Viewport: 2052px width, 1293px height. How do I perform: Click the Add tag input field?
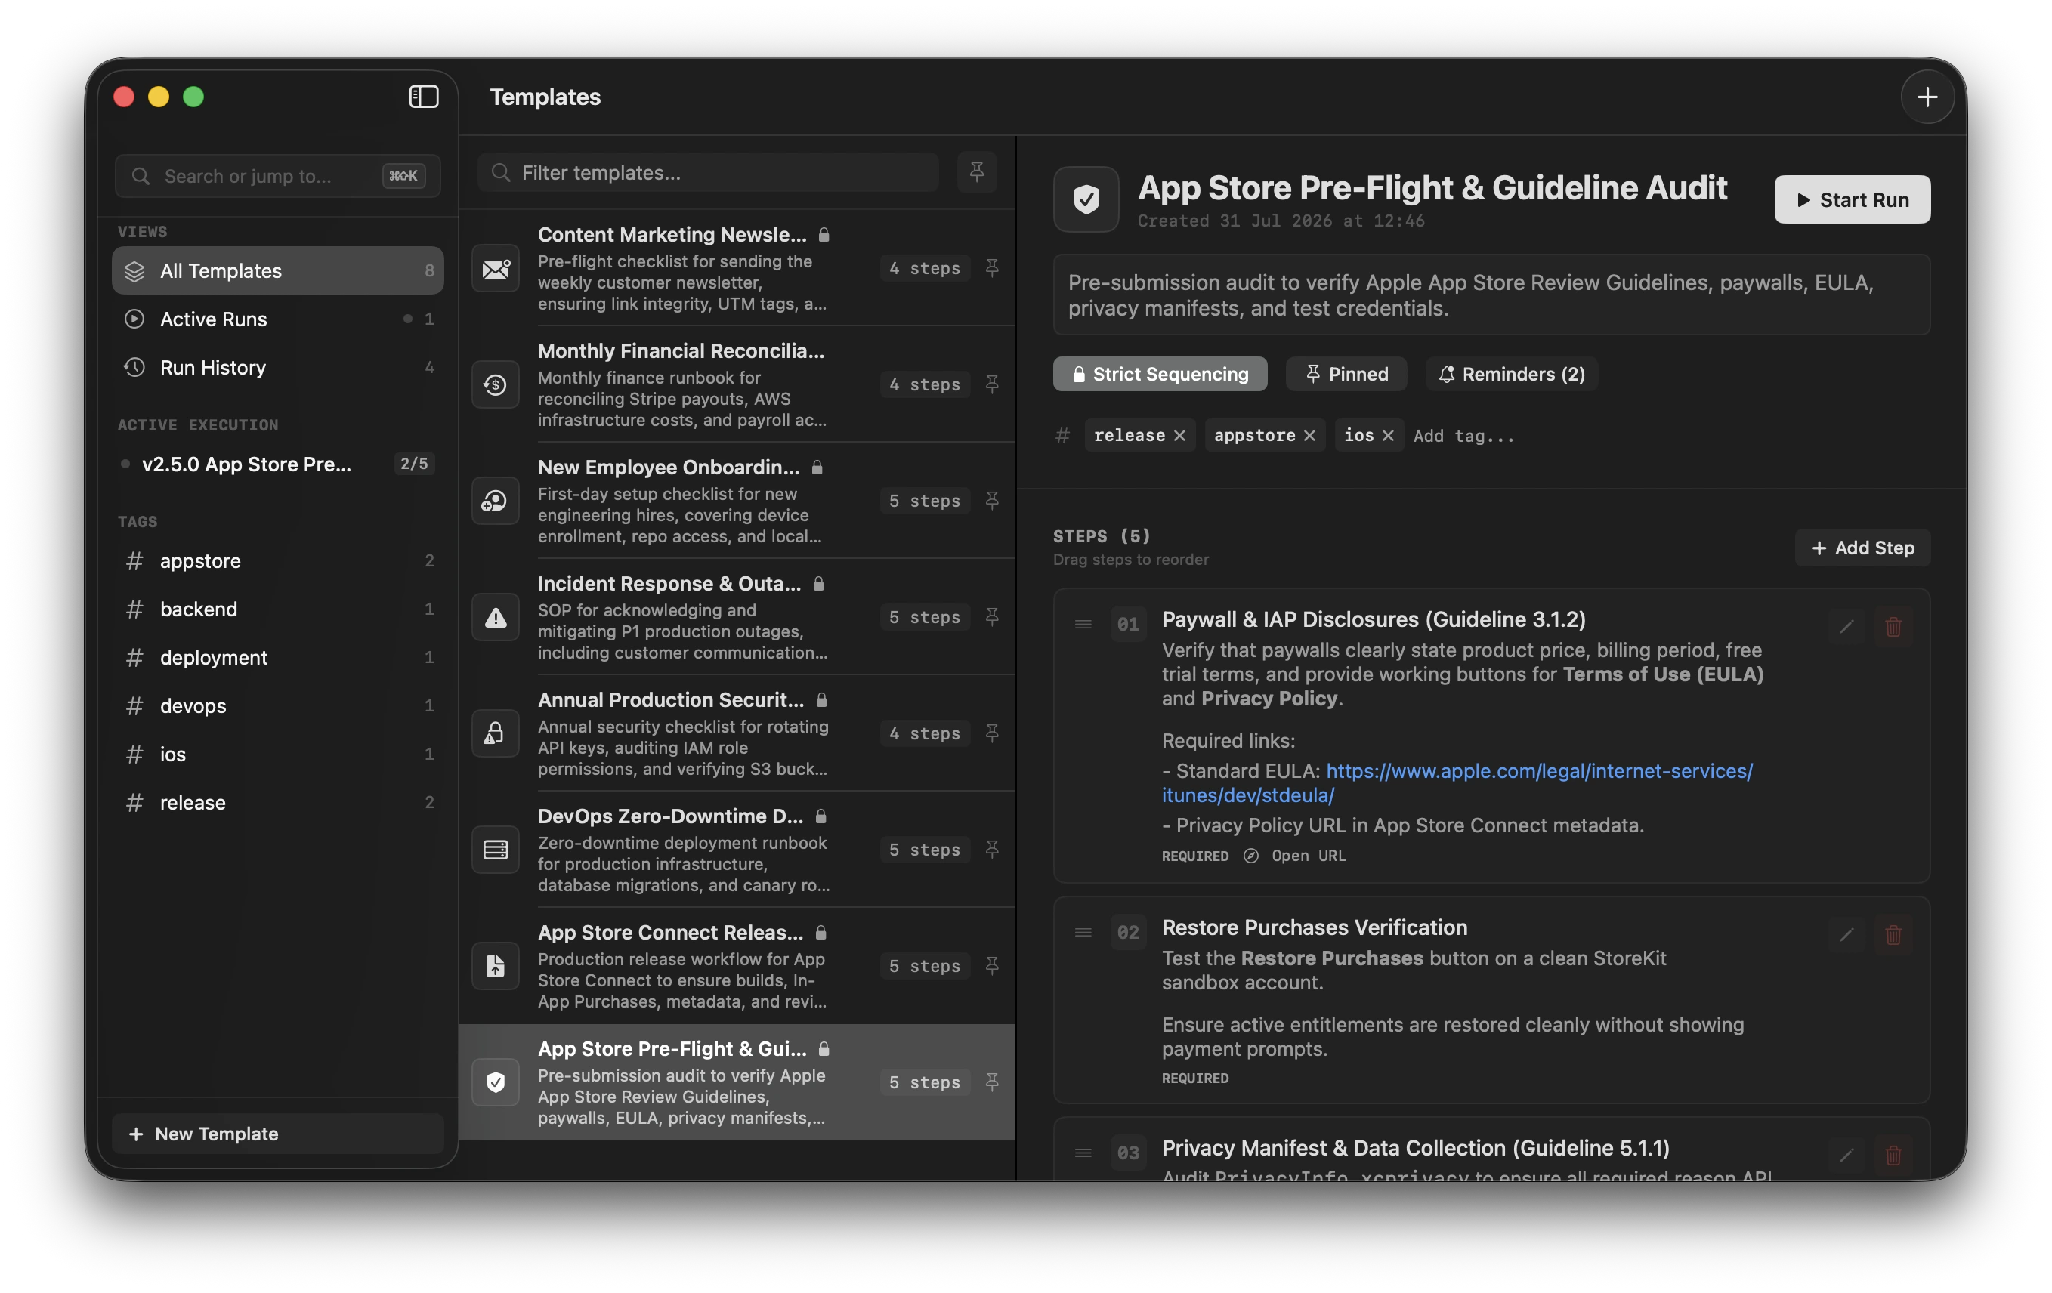[x=1464, y=436]
